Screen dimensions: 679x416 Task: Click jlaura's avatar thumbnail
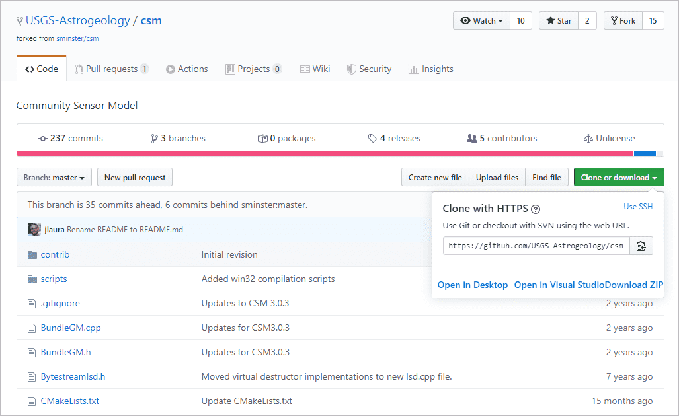click(x=34, y=229)
